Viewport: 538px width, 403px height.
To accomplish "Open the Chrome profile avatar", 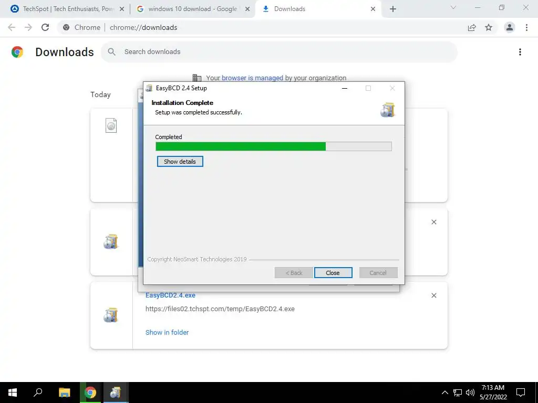I will tap(510, 27).
